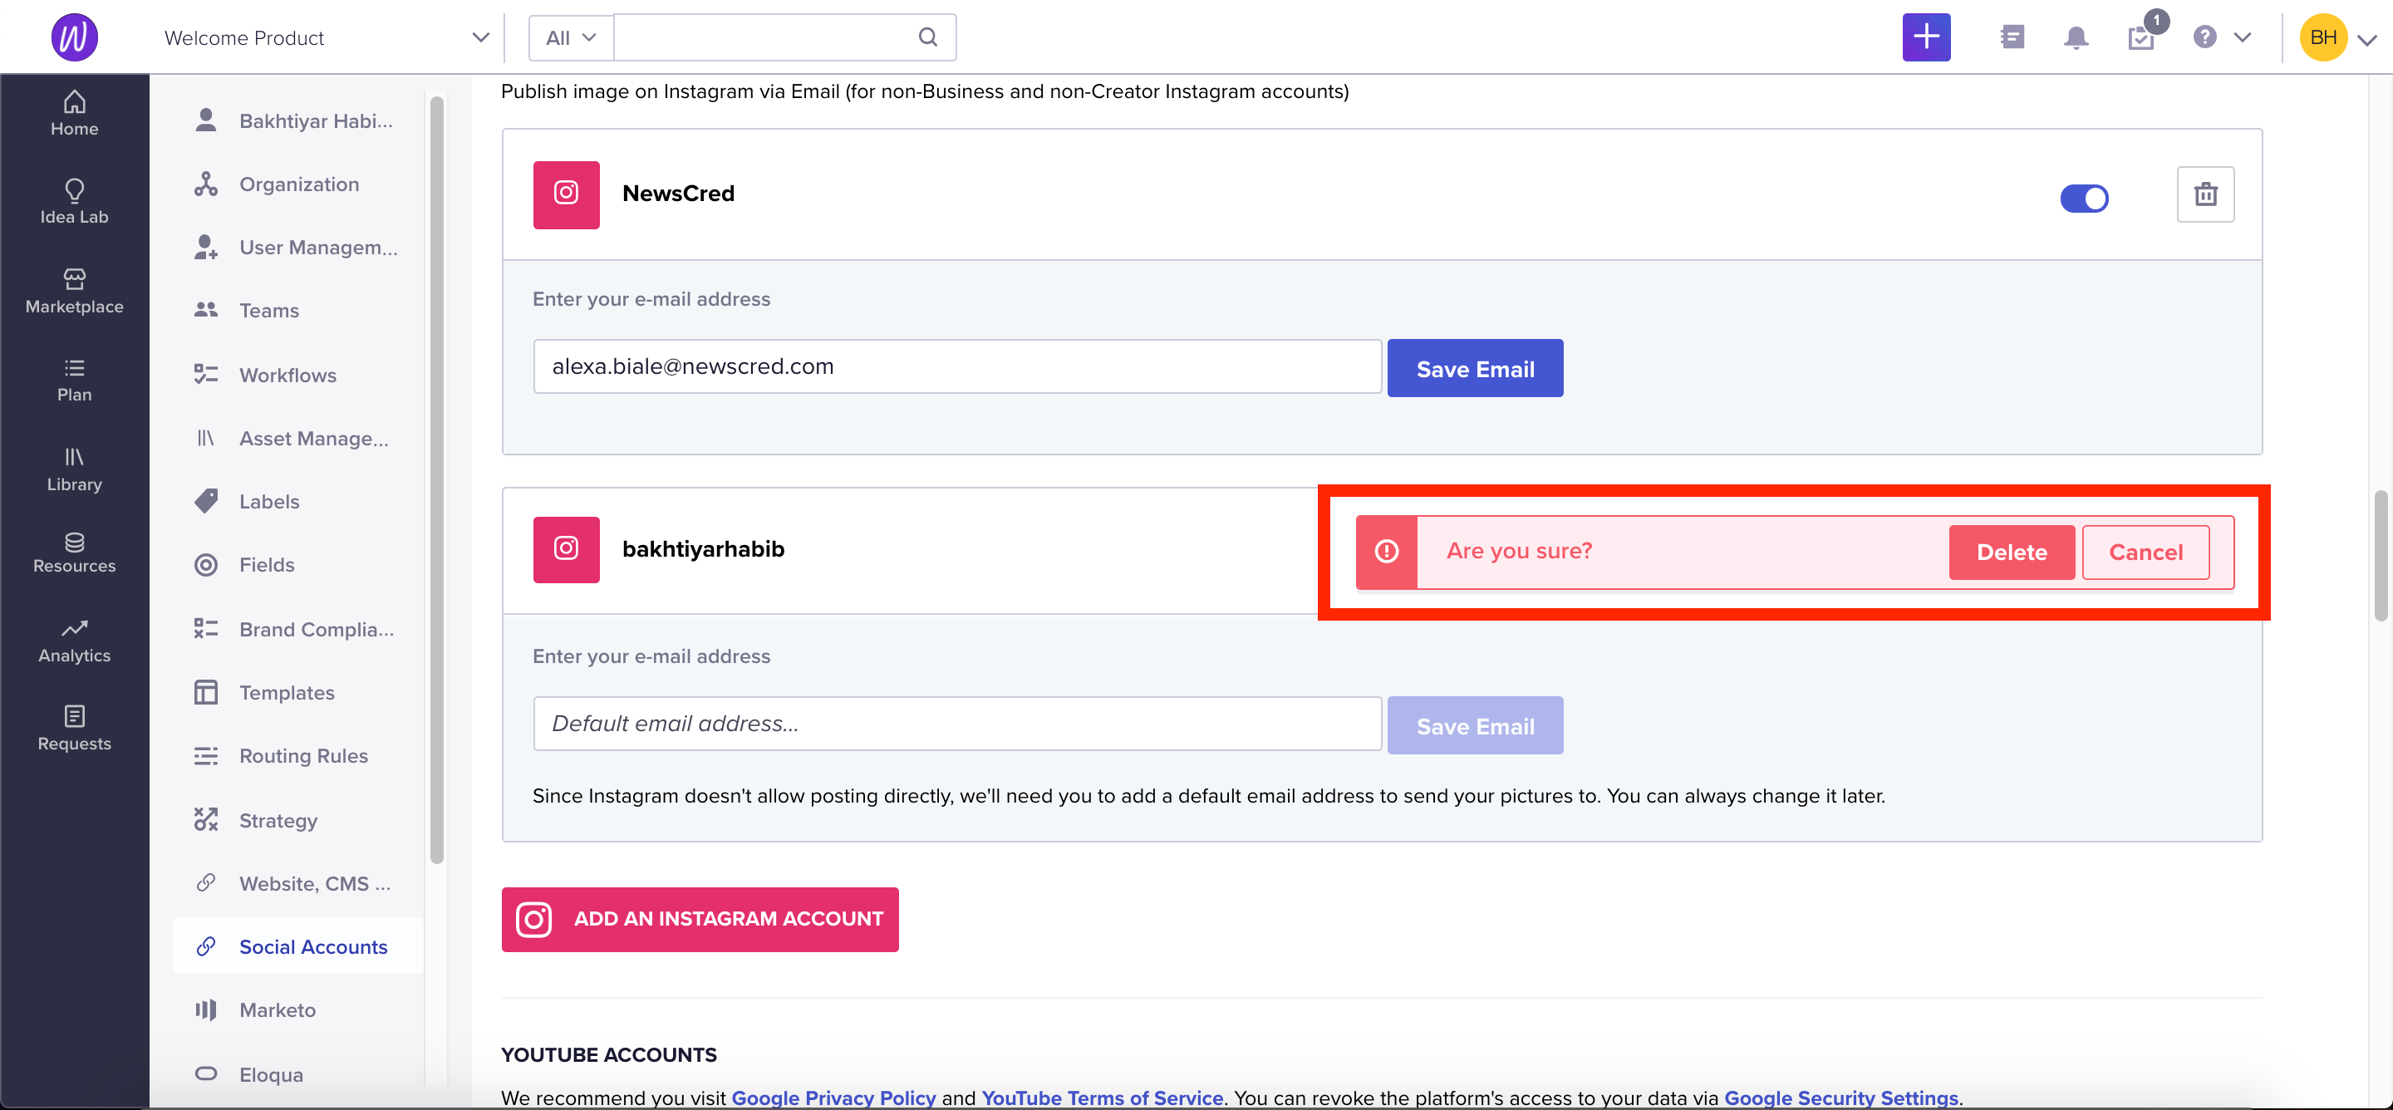Expand the user profile chevron
The width and height of the screenshot is (2393, 1110).
(2367, 39)
